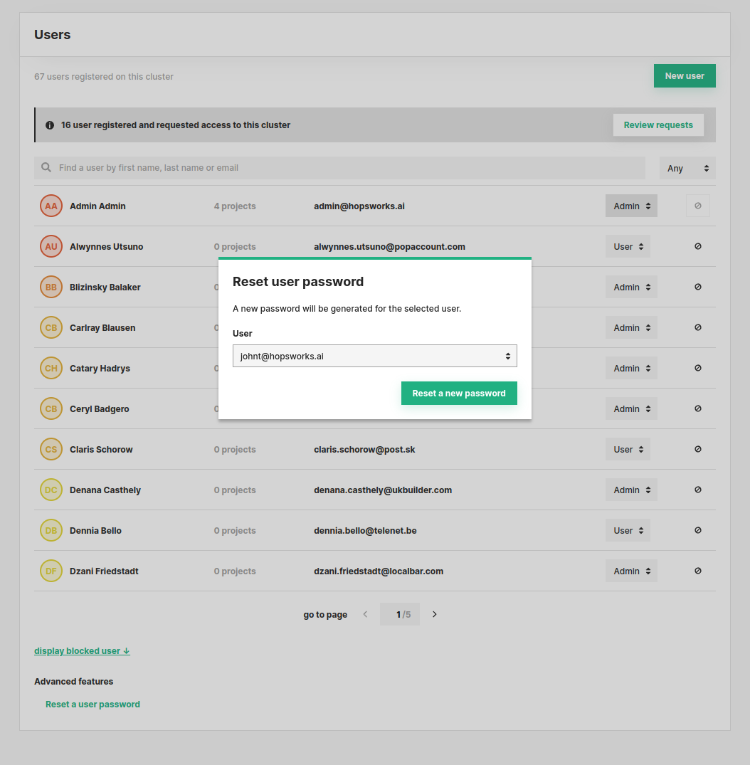The height and width of the screenshot is (765, 750).
Task: Open the role dropdown for Carlray Blausen
Action: (x=631, y=327)
